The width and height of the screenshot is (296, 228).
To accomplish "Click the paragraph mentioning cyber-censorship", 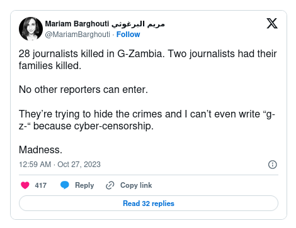I will click(147, 120).
